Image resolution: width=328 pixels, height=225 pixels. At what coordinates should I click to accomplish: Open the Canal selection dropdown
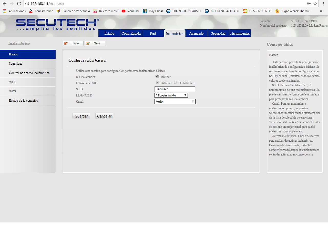175,101
